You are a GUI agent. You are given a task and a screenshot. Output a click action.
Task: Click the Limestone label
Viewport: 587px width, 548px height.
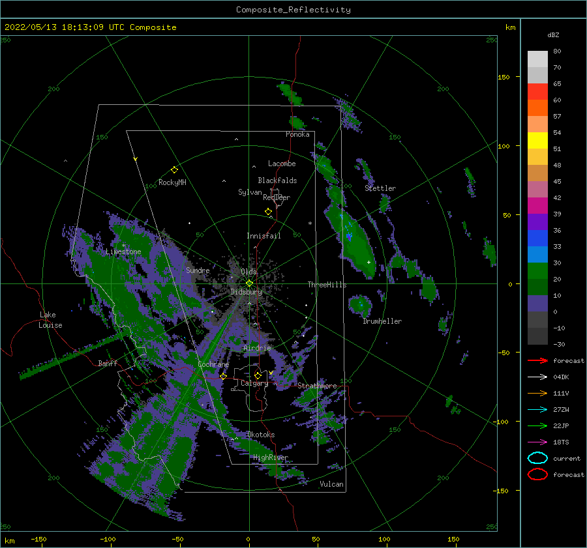click(123, 252)
